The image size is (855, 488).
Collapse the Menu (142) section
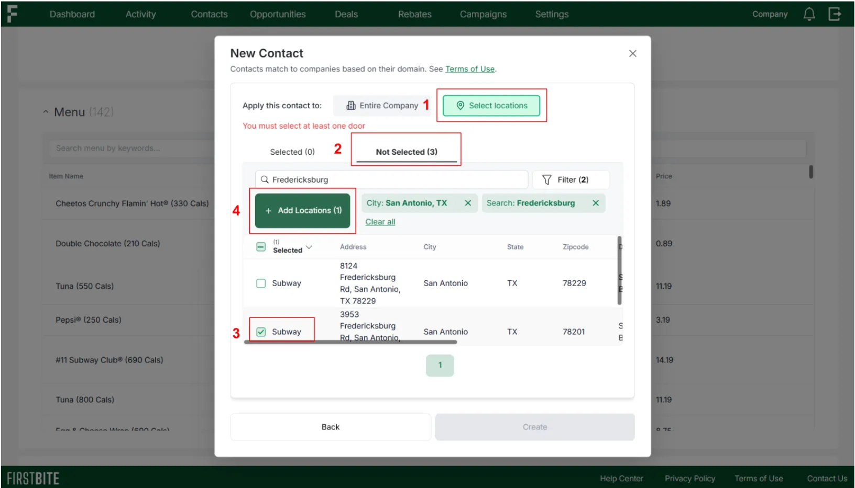tap(46, 112)
